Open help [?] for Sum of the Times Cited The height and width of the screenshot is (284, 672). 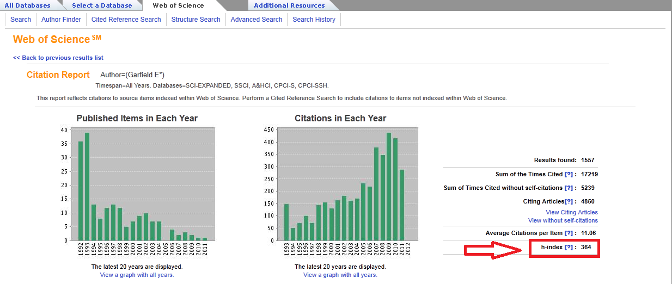tap(569, 174)
